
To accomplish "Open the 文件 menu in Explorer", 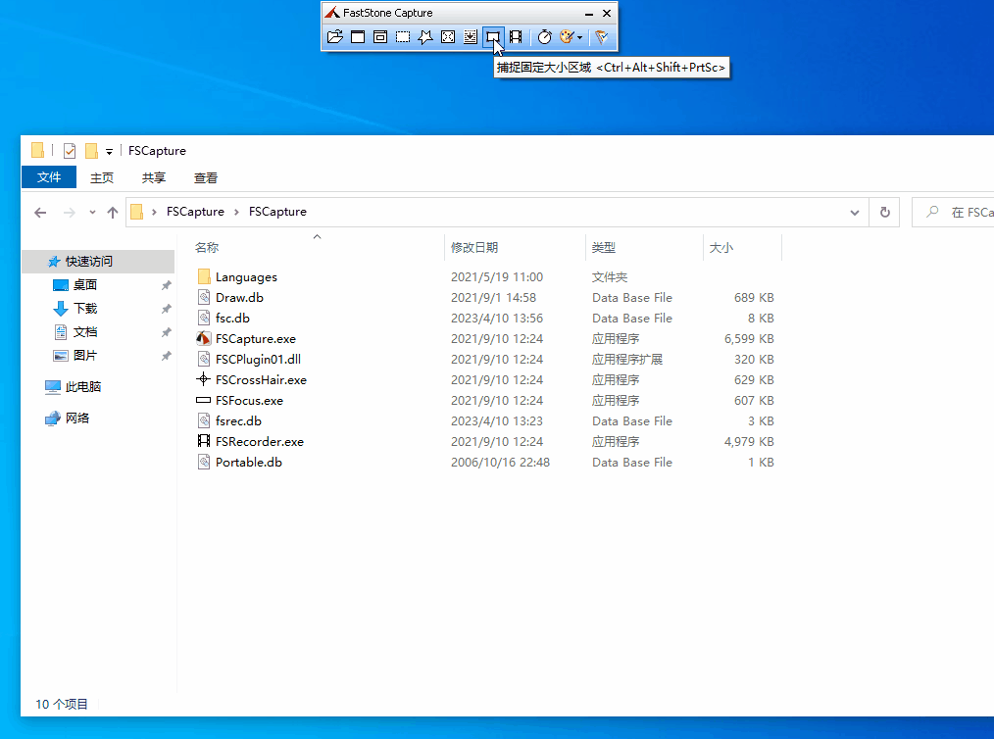I will 49,177.
